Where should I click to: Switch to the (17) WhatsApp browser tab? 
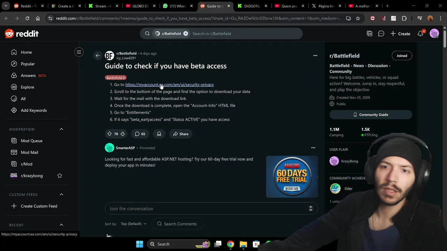[178, 6]
